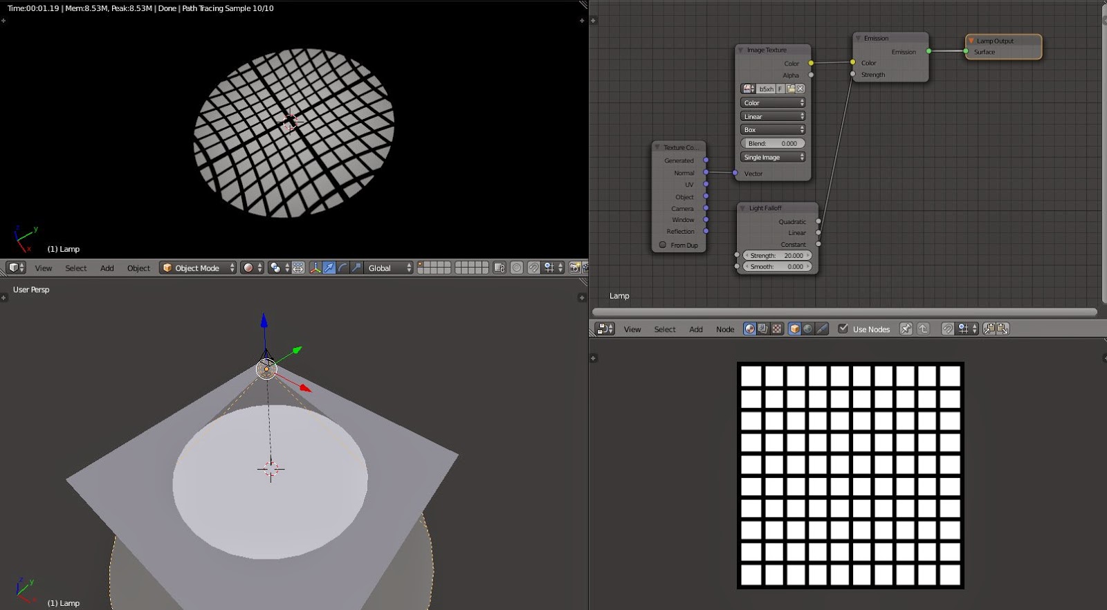
Task: Toggle the Use Nodes checkbox
Action: pyautogui.click(x=843, y=329)
